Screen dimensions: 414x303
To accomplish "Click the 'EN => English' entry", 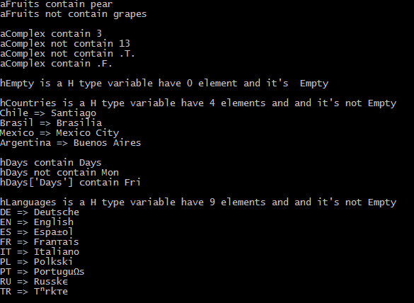I will [37, 222].
